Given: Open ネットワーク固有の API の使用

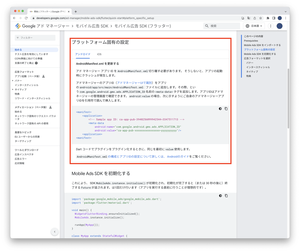Looking at the screenshot, I should pos(31,123).
